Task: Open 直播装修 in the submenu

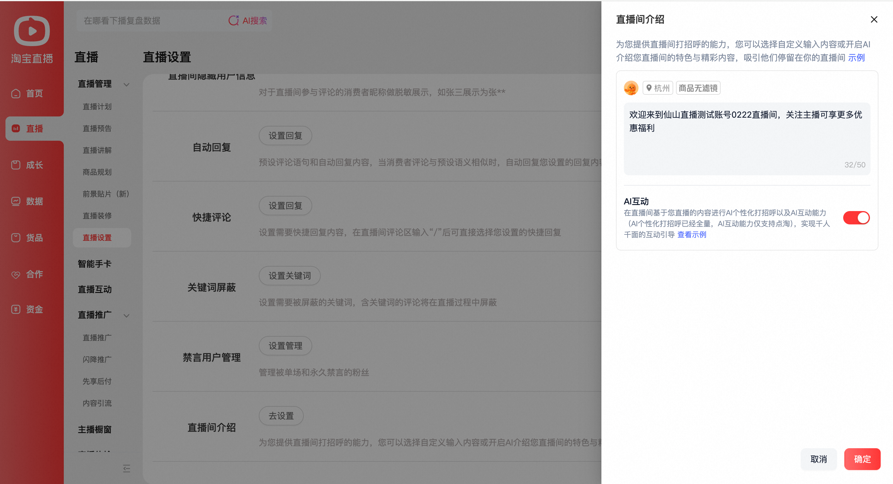Action: click(x=97, y=216)
